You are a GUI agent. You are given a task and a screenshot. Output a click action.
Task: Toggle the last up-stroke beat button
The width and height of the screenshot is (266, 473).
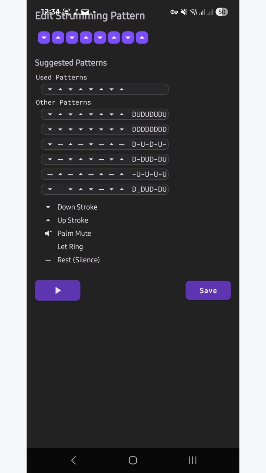coord(142,38)
